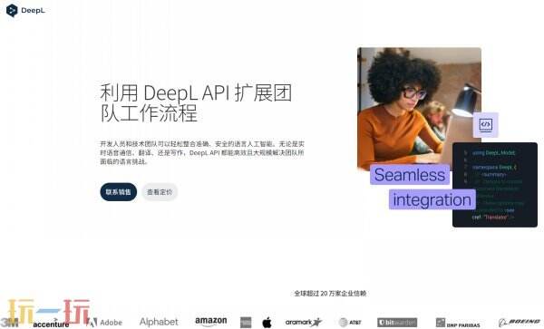Image resolution: width=544 pixels, height=329 pixels.
Task: Click the description paragraph under heading
Action: point(202,152)
